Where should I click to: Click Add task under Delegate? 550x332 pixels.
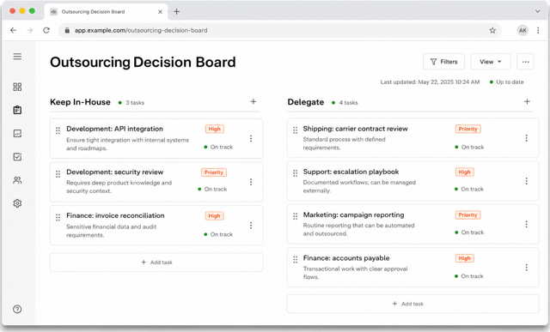pos(412,304)
